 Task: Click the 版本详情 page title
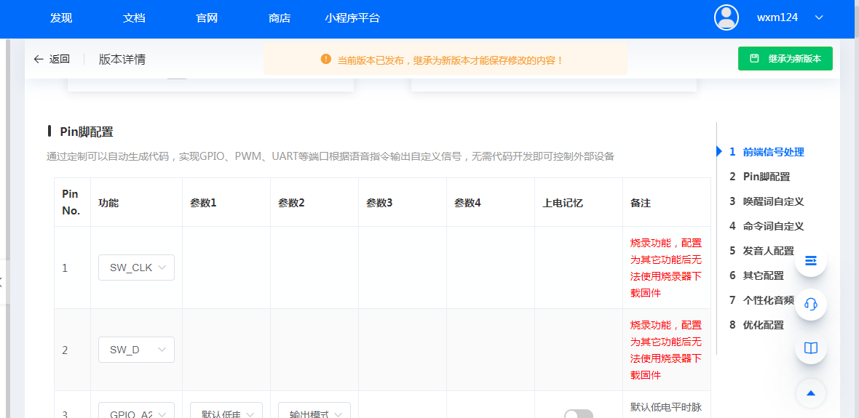(x=122, y=59)
